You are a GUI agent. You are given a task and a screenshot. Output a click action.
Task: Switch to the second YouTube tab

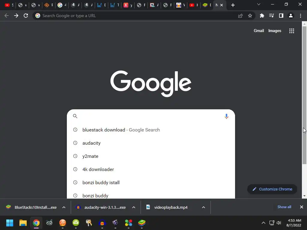pos(194,5)
